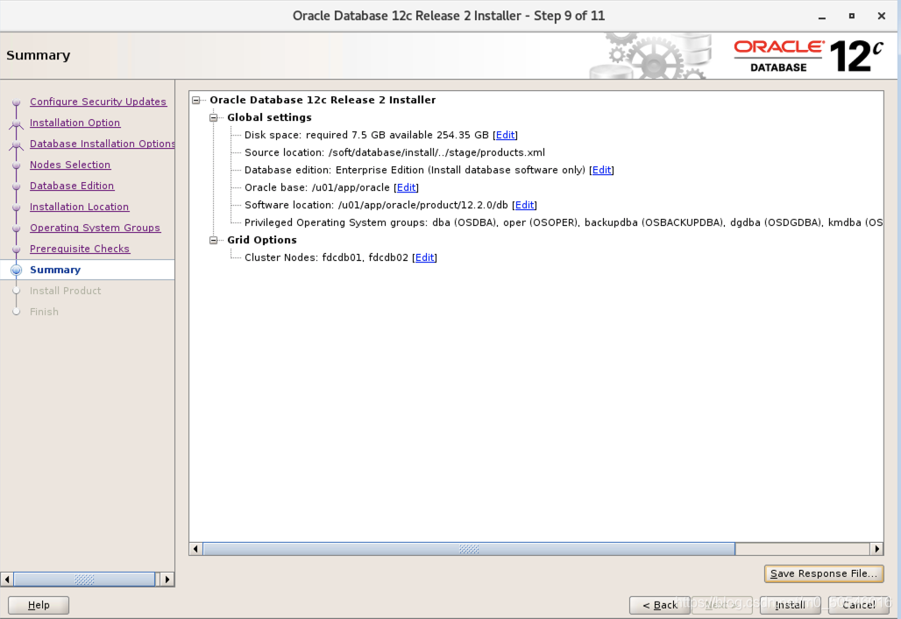Screen dimensions: 901x619
Task: Click the Back button
Action: [x=660, y=605]
